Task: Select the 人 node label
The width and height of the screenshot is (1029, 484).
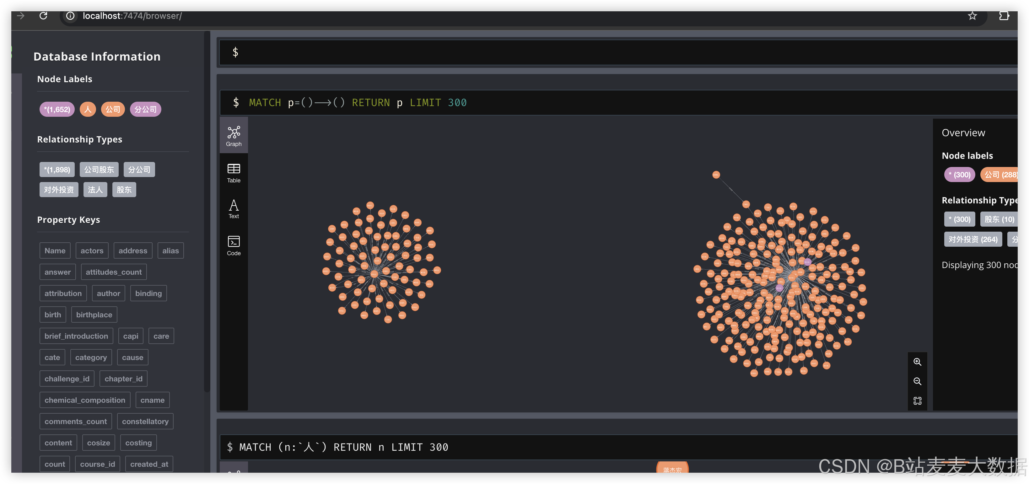Action: coord(88,110)
